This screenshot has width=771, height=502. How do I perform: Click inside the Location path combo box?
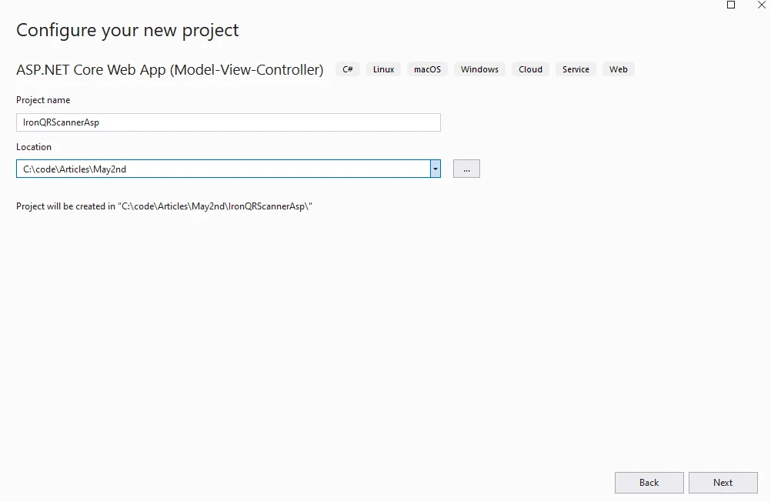[x=223, y=169]
